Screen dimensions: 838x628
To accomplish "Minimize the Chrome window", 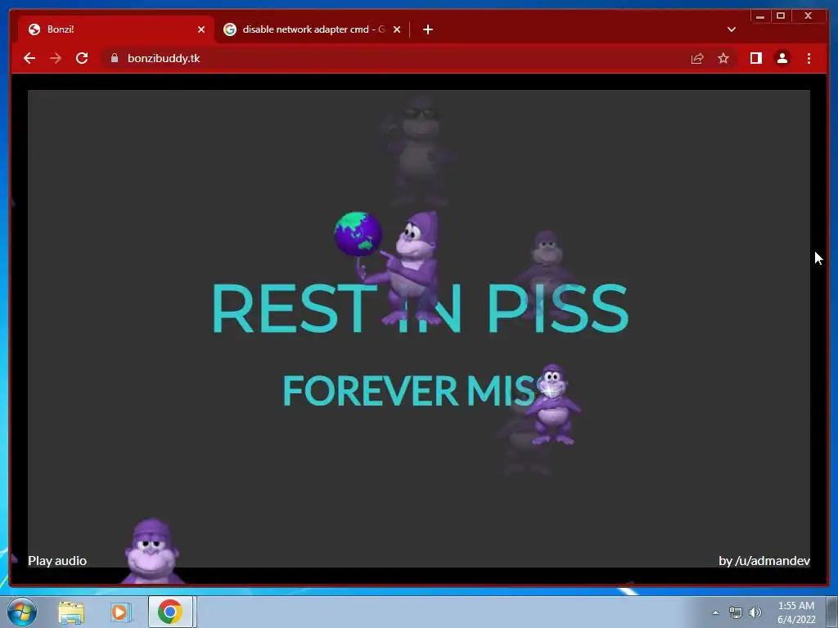I will click(760, 16).
